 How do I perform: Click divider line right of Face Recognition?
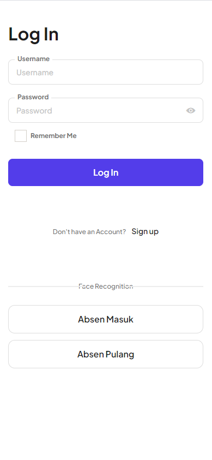[x=169, y=286]
